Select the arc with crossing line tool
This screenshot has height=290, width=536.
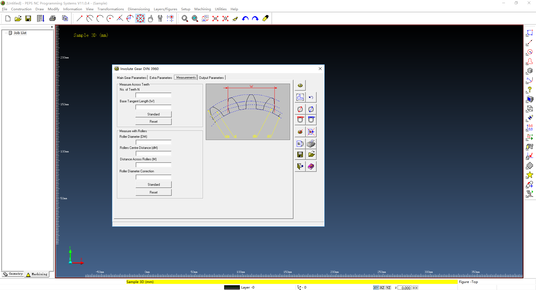[90, 18]
